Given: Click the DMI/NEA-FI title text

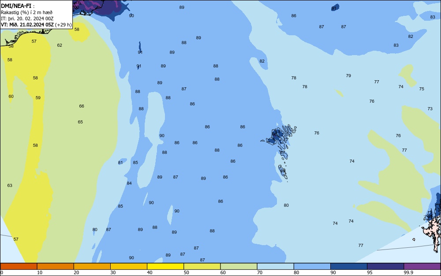Looking at the screenshot, I should (x=16, y=6).
